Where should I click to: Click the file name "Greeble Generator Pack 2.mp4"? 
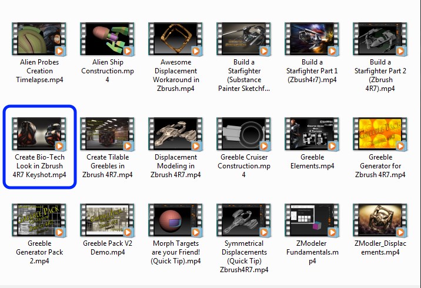pyautogui.click(x=39, y=252)
